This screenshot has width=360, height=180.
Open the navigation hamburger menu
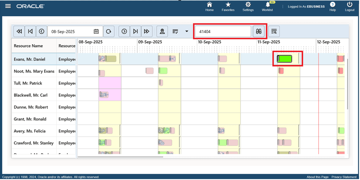(x=8, y=5)
